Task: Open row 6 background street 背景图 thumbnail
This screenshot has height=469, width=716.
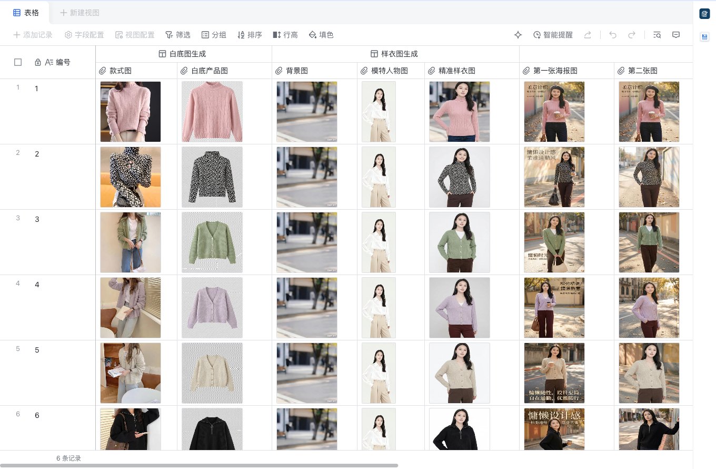Action: tap(307, 429)
